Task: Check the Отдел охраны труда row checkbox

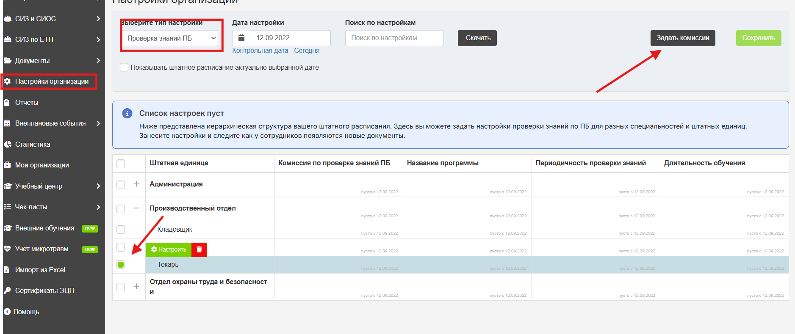Action: [121, 287]
